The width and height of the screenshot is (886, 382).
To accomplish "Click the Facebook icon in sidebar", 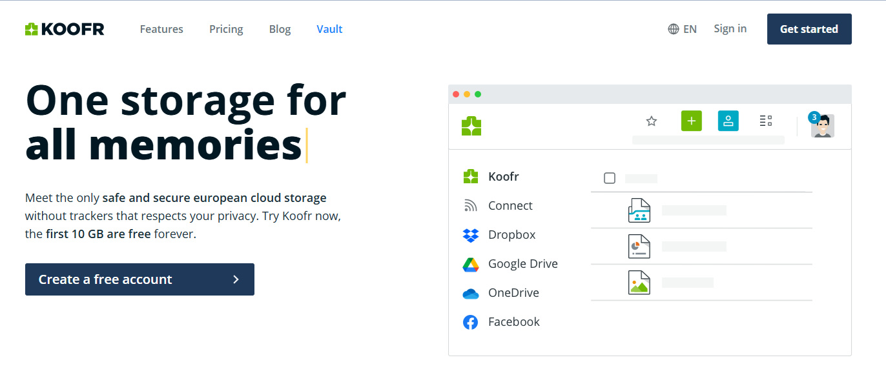I will 471,322.
